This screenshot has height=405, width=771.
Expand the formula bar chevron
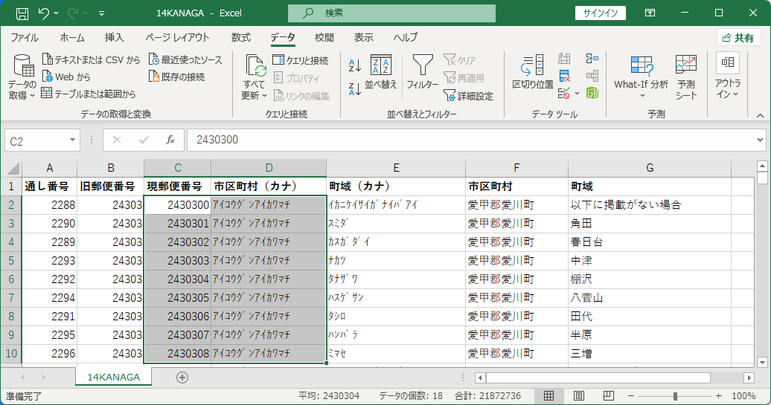(760, 140)
